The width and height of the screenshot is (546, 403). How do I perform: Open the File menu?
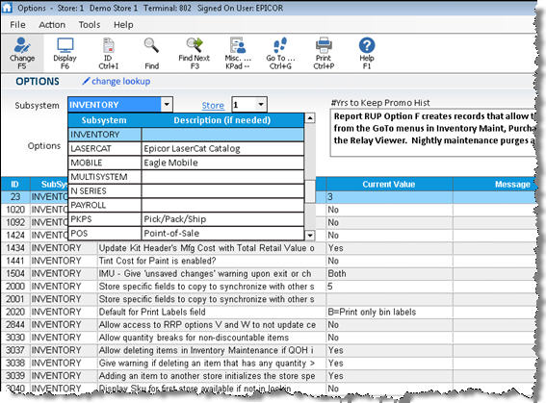pos(17,25)
